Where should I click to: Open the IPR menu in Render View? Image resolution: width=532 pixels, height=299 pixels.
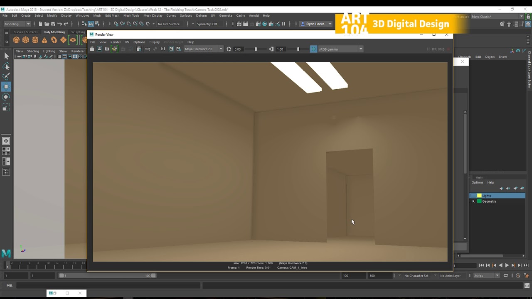click(127, 42)
